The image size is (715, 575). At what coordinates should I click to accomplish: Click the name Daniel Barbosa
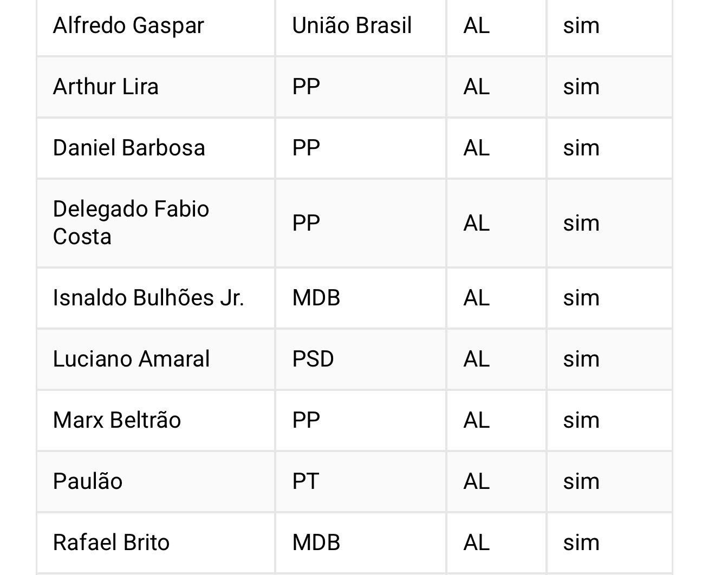point(129,148)
